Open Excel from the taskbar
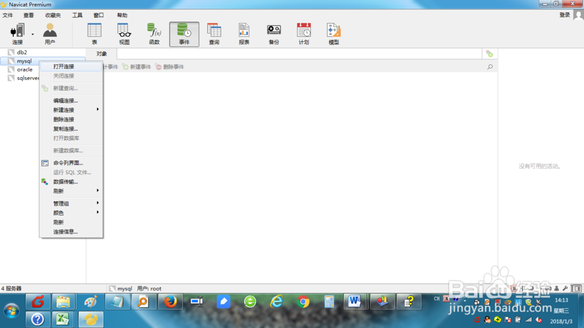 62,319
